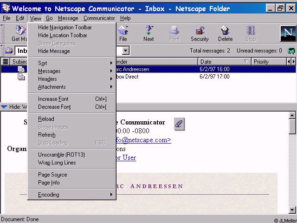The height and width of the screenshot is (223, 297).
Task: Click the 'or User' recipient link
Action: click(x=126, y=157)
